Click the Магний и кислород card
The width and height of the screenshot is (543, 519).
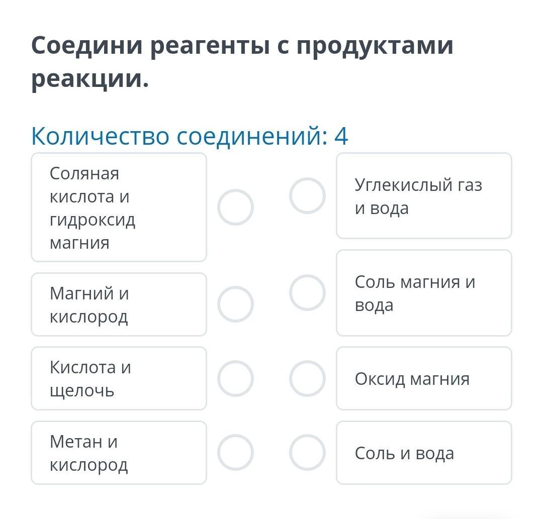point(119,304)
